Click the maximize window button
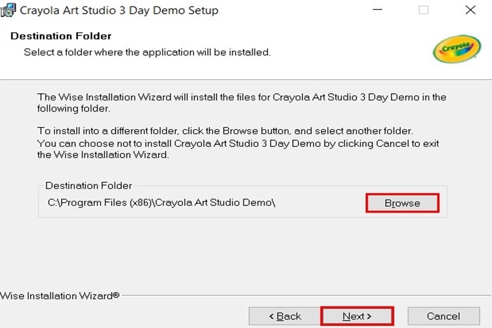Screen dimensions: 492x328 424,10
